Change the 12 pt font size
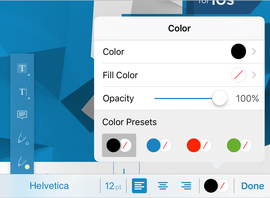 [x=113, y=186]
